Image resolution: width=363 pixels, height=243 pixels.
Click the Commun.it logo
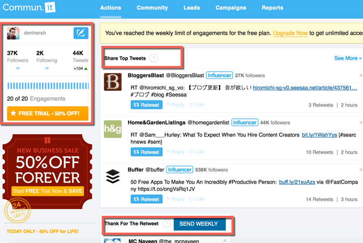(29, 8)
